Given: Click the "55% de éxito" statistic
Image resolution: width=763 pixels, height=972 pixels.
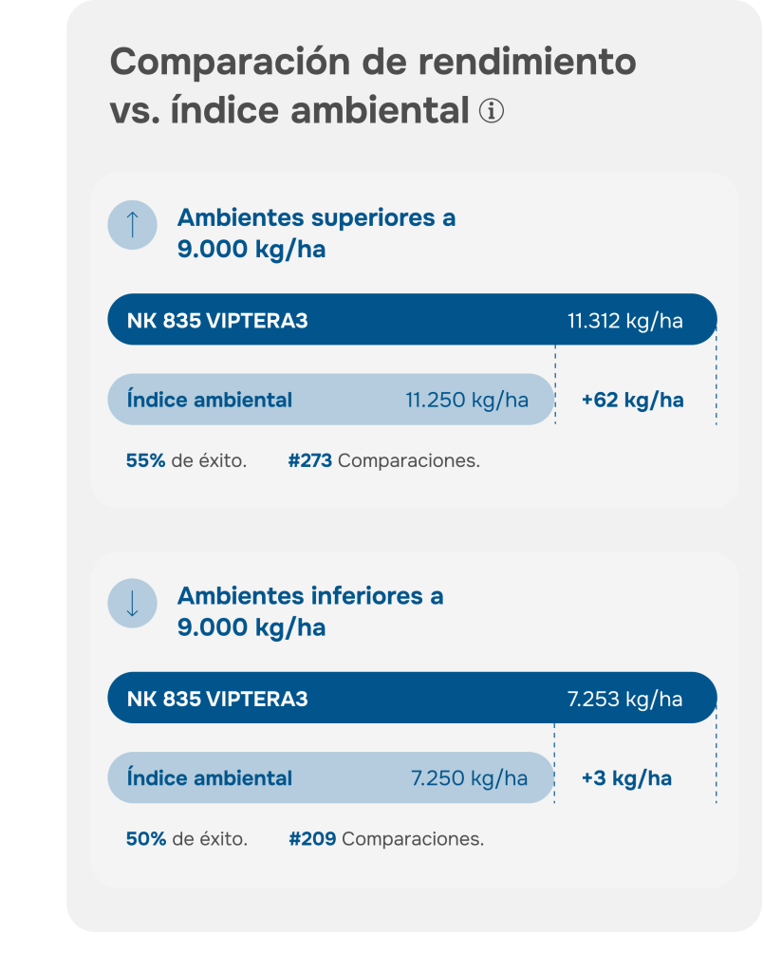Looking at the screenshot, I should [x=186, y=461].
